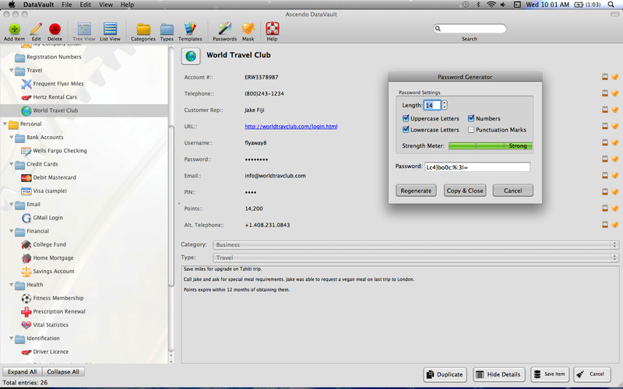
Task: Click the Delete toolbar icon
Action: click(55, 29)
